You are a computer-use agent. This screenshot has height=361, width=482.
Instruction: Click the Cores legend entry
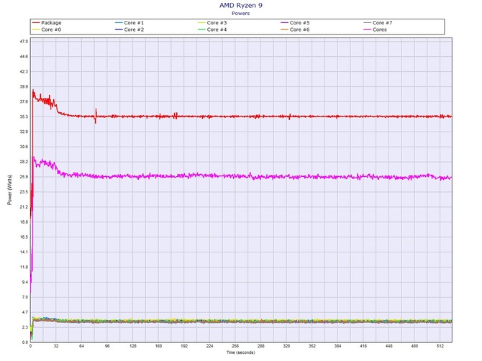[x=376, y=29]
